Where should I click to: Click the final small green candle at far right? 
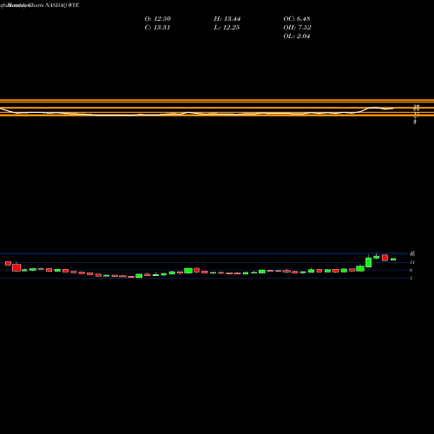[393, 260]
